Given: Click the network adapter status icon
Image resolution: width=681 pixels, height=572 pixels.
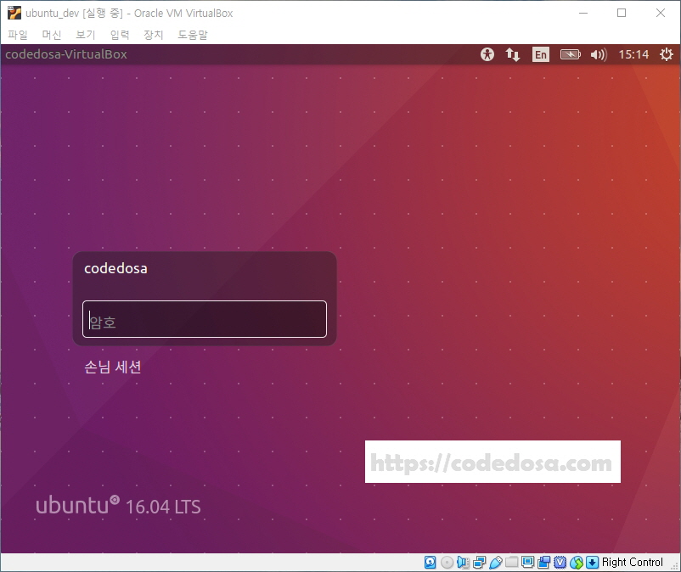Looking at the screenshot, I should pos(479,563).
